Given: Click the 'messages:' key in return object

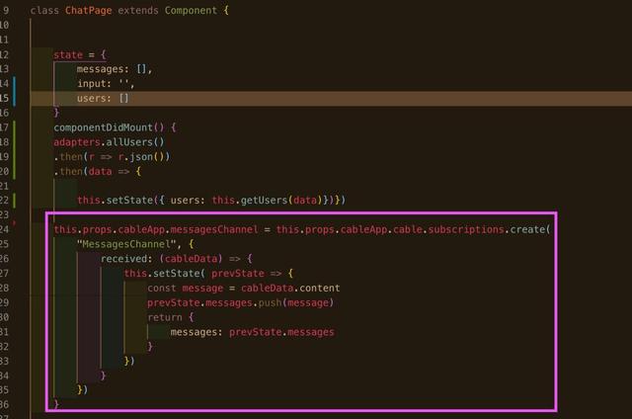Looking at the screenshot, I should (x=197, y=332).
